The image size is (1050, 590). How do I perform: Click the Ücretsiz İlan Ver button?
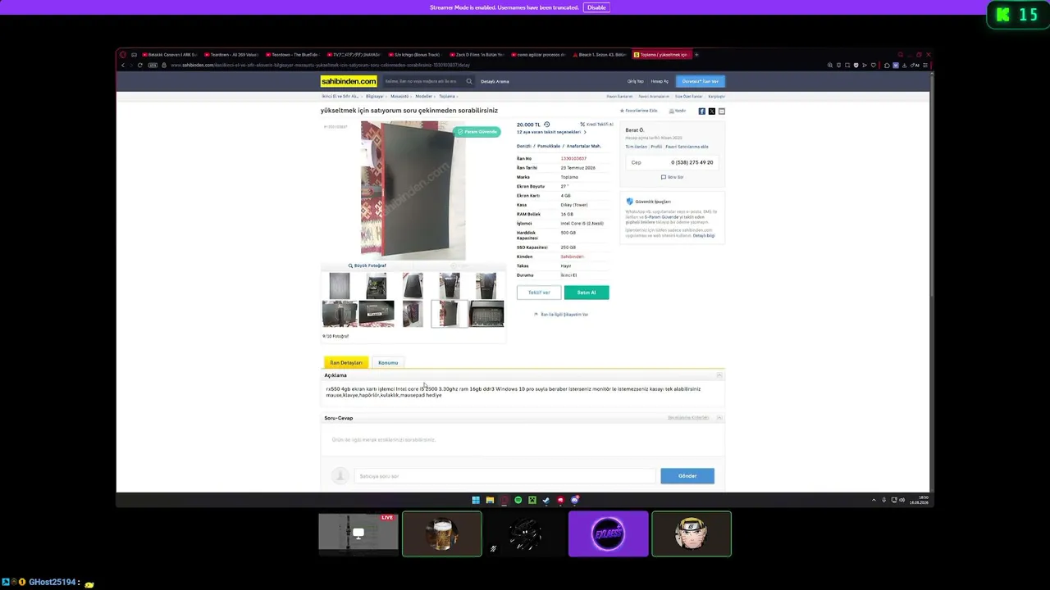click(701, 81)
